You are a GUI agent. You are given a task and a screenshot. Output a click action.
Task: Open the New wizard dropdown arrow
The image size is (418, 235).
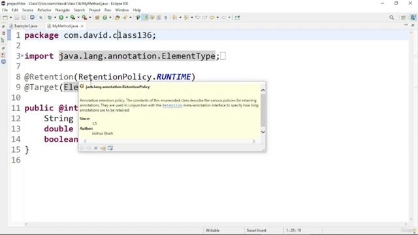coord(11,18)
